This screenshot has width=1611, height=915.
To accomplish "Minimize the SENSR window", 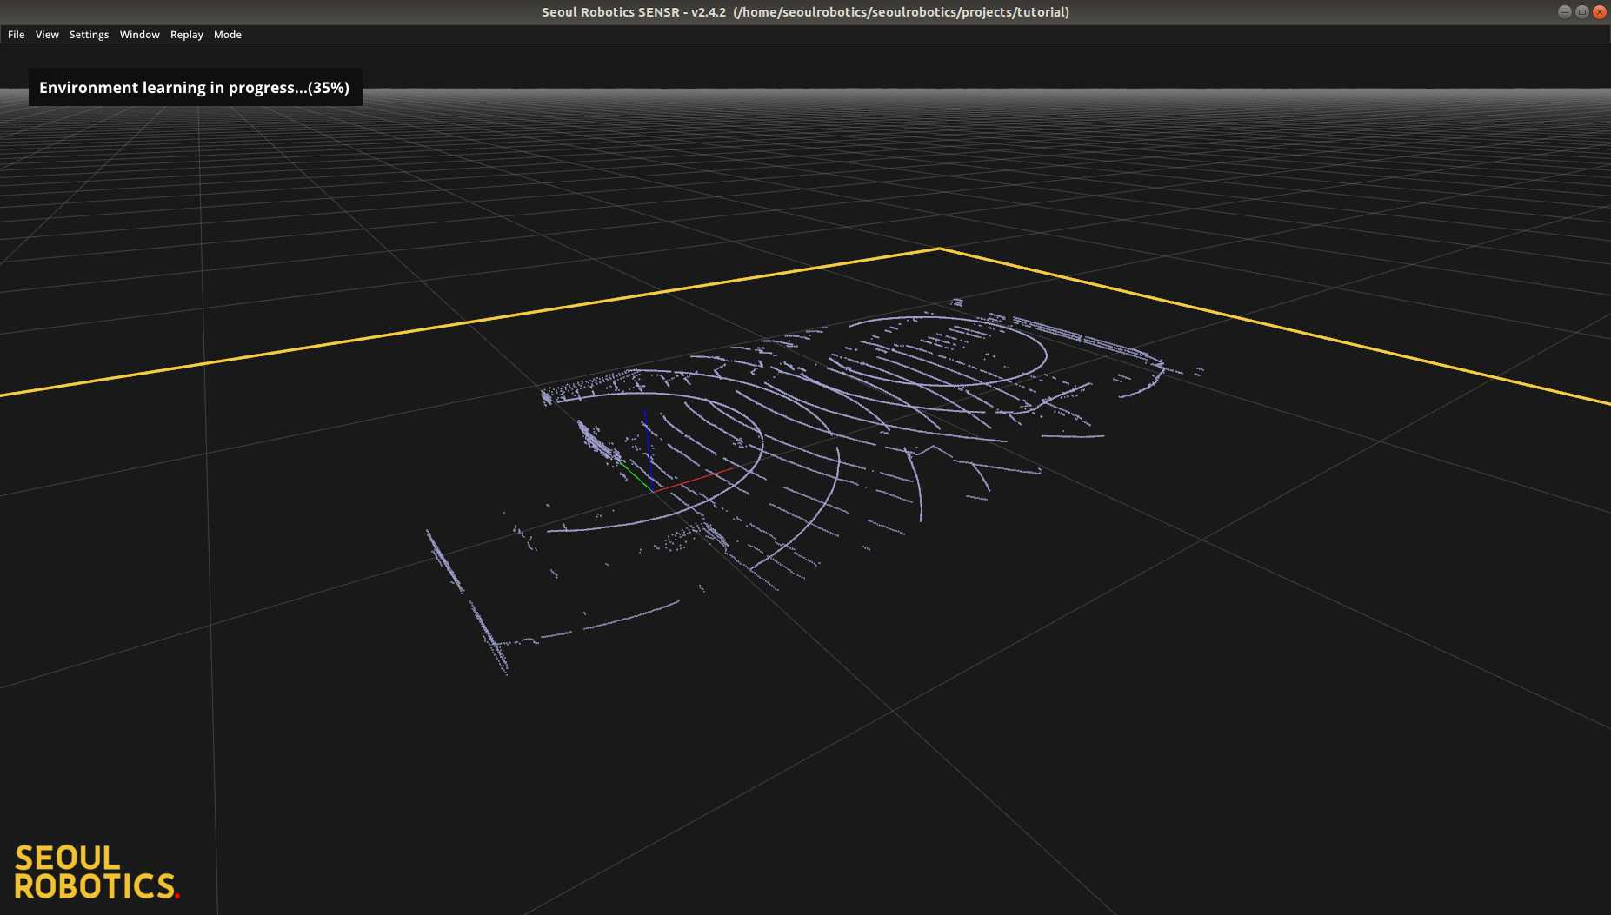I will [x=1564, y=12].
